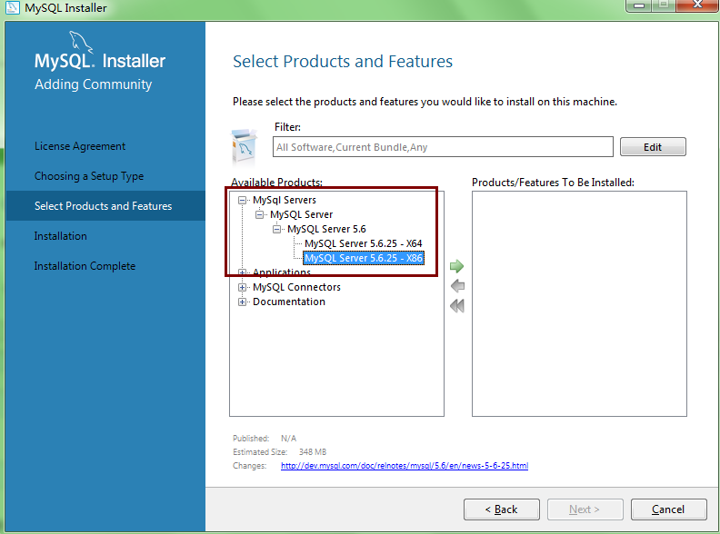
Task: Click the MySQL dolphin logo in sidebar
Action: pos(81,42)
